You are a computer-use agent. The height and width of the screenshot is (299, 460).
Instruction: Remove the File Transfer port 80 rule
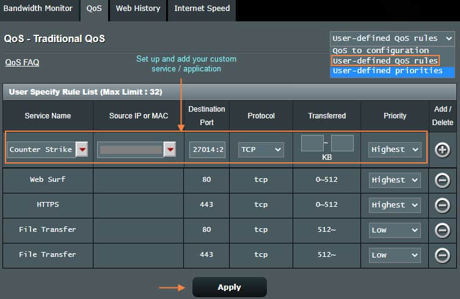pos(442,230)
